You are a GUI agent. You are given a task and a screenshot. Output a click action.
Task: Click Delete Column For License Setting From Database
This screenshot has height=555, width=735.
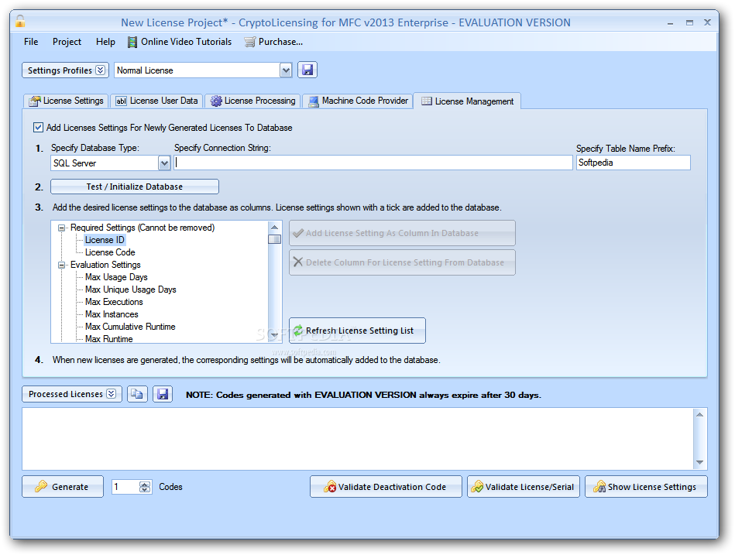[402, 262]
